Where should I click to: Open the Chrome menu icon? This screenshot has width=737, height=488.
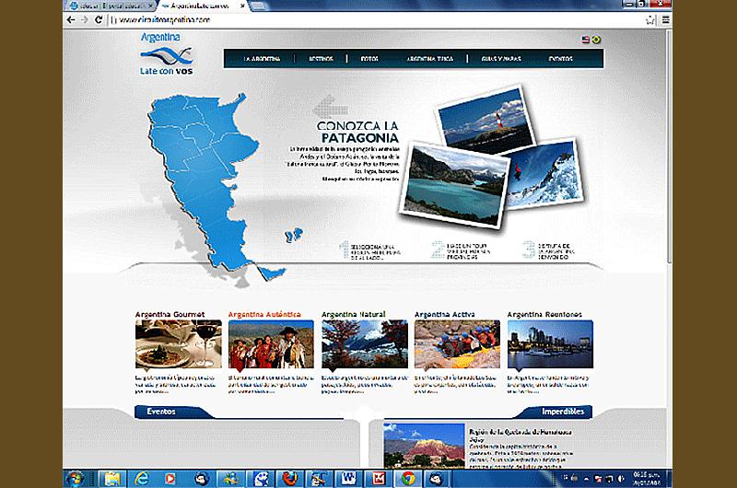[x=665, y=19]
